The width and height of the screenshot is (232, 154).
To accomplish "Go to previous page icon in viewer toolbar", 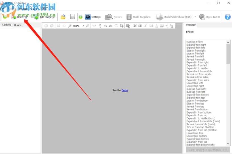I will (x=46, y=26).
